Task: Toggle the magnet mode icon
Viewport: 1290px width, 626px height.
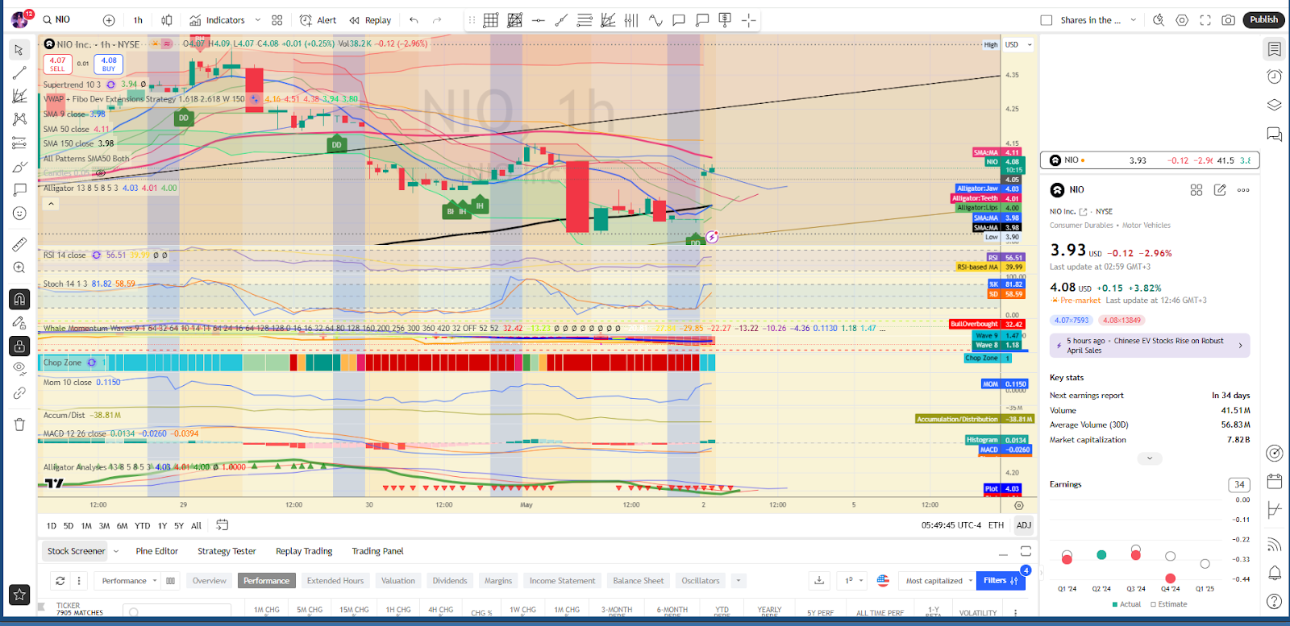Action: (x=19, y=299)
